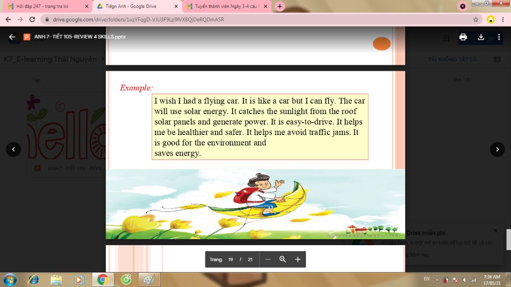Click the flying boy slide image

(x=255, y=204)
